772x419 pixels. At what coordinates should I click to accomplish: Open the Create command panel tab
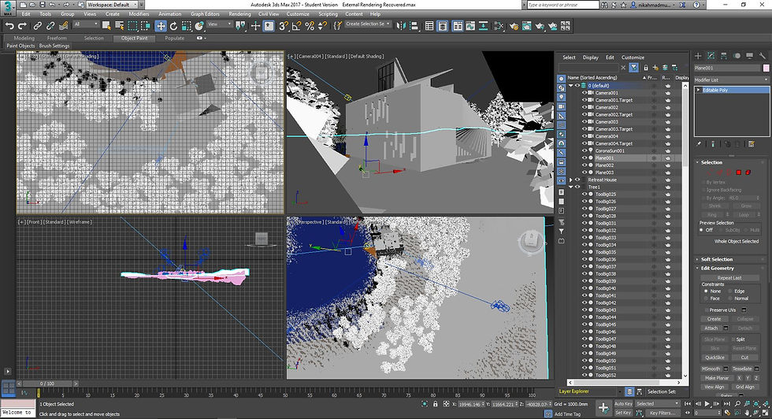(x=698, y=56)
